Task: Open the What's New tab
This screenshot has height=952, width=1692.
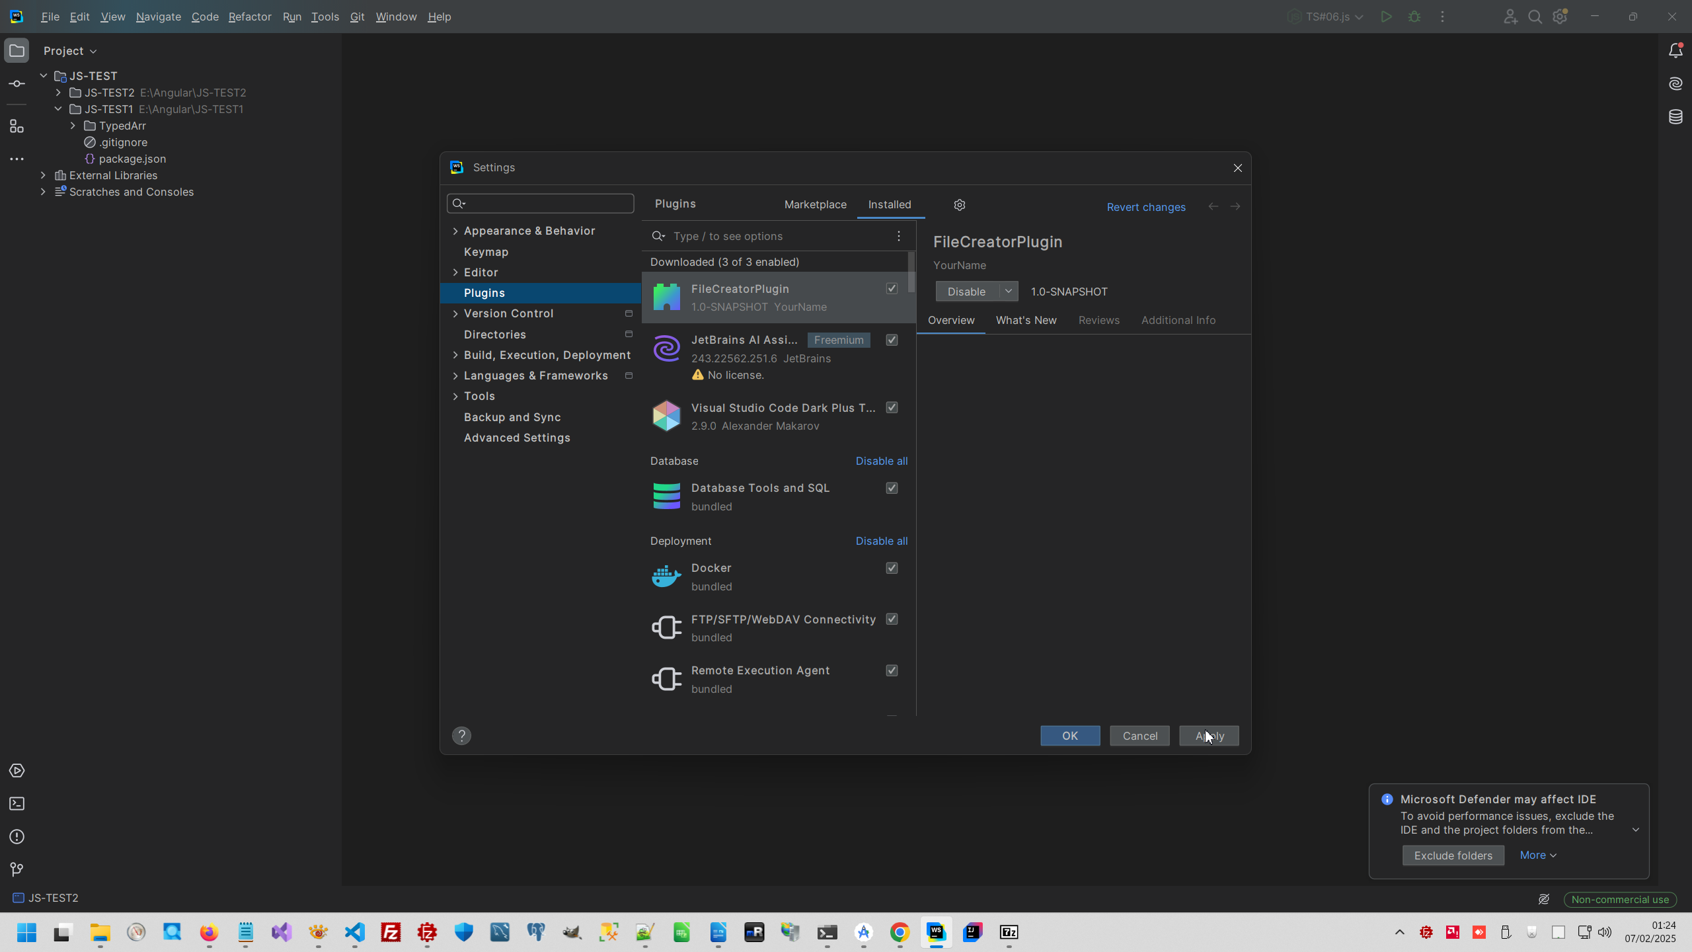Action: tap(1026, 320)
